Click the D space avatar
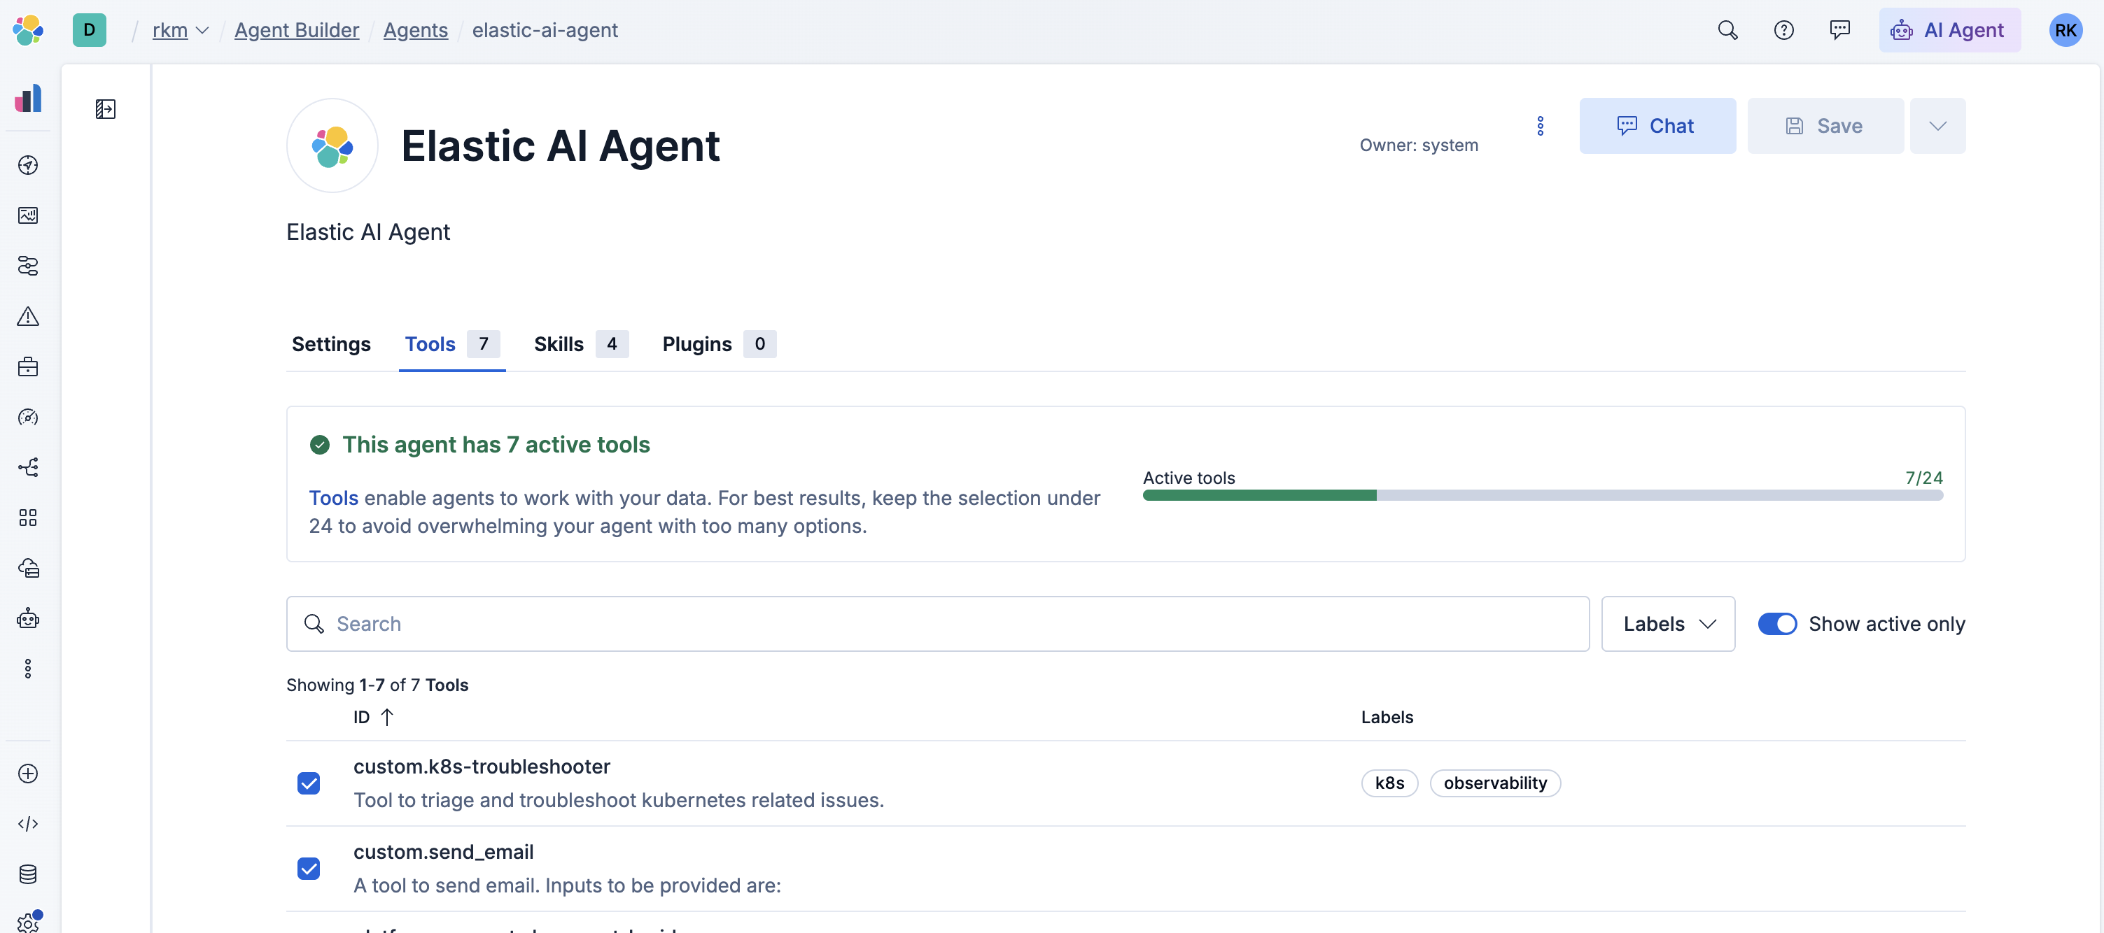The image size is (2104, 933). pos(89,30)
